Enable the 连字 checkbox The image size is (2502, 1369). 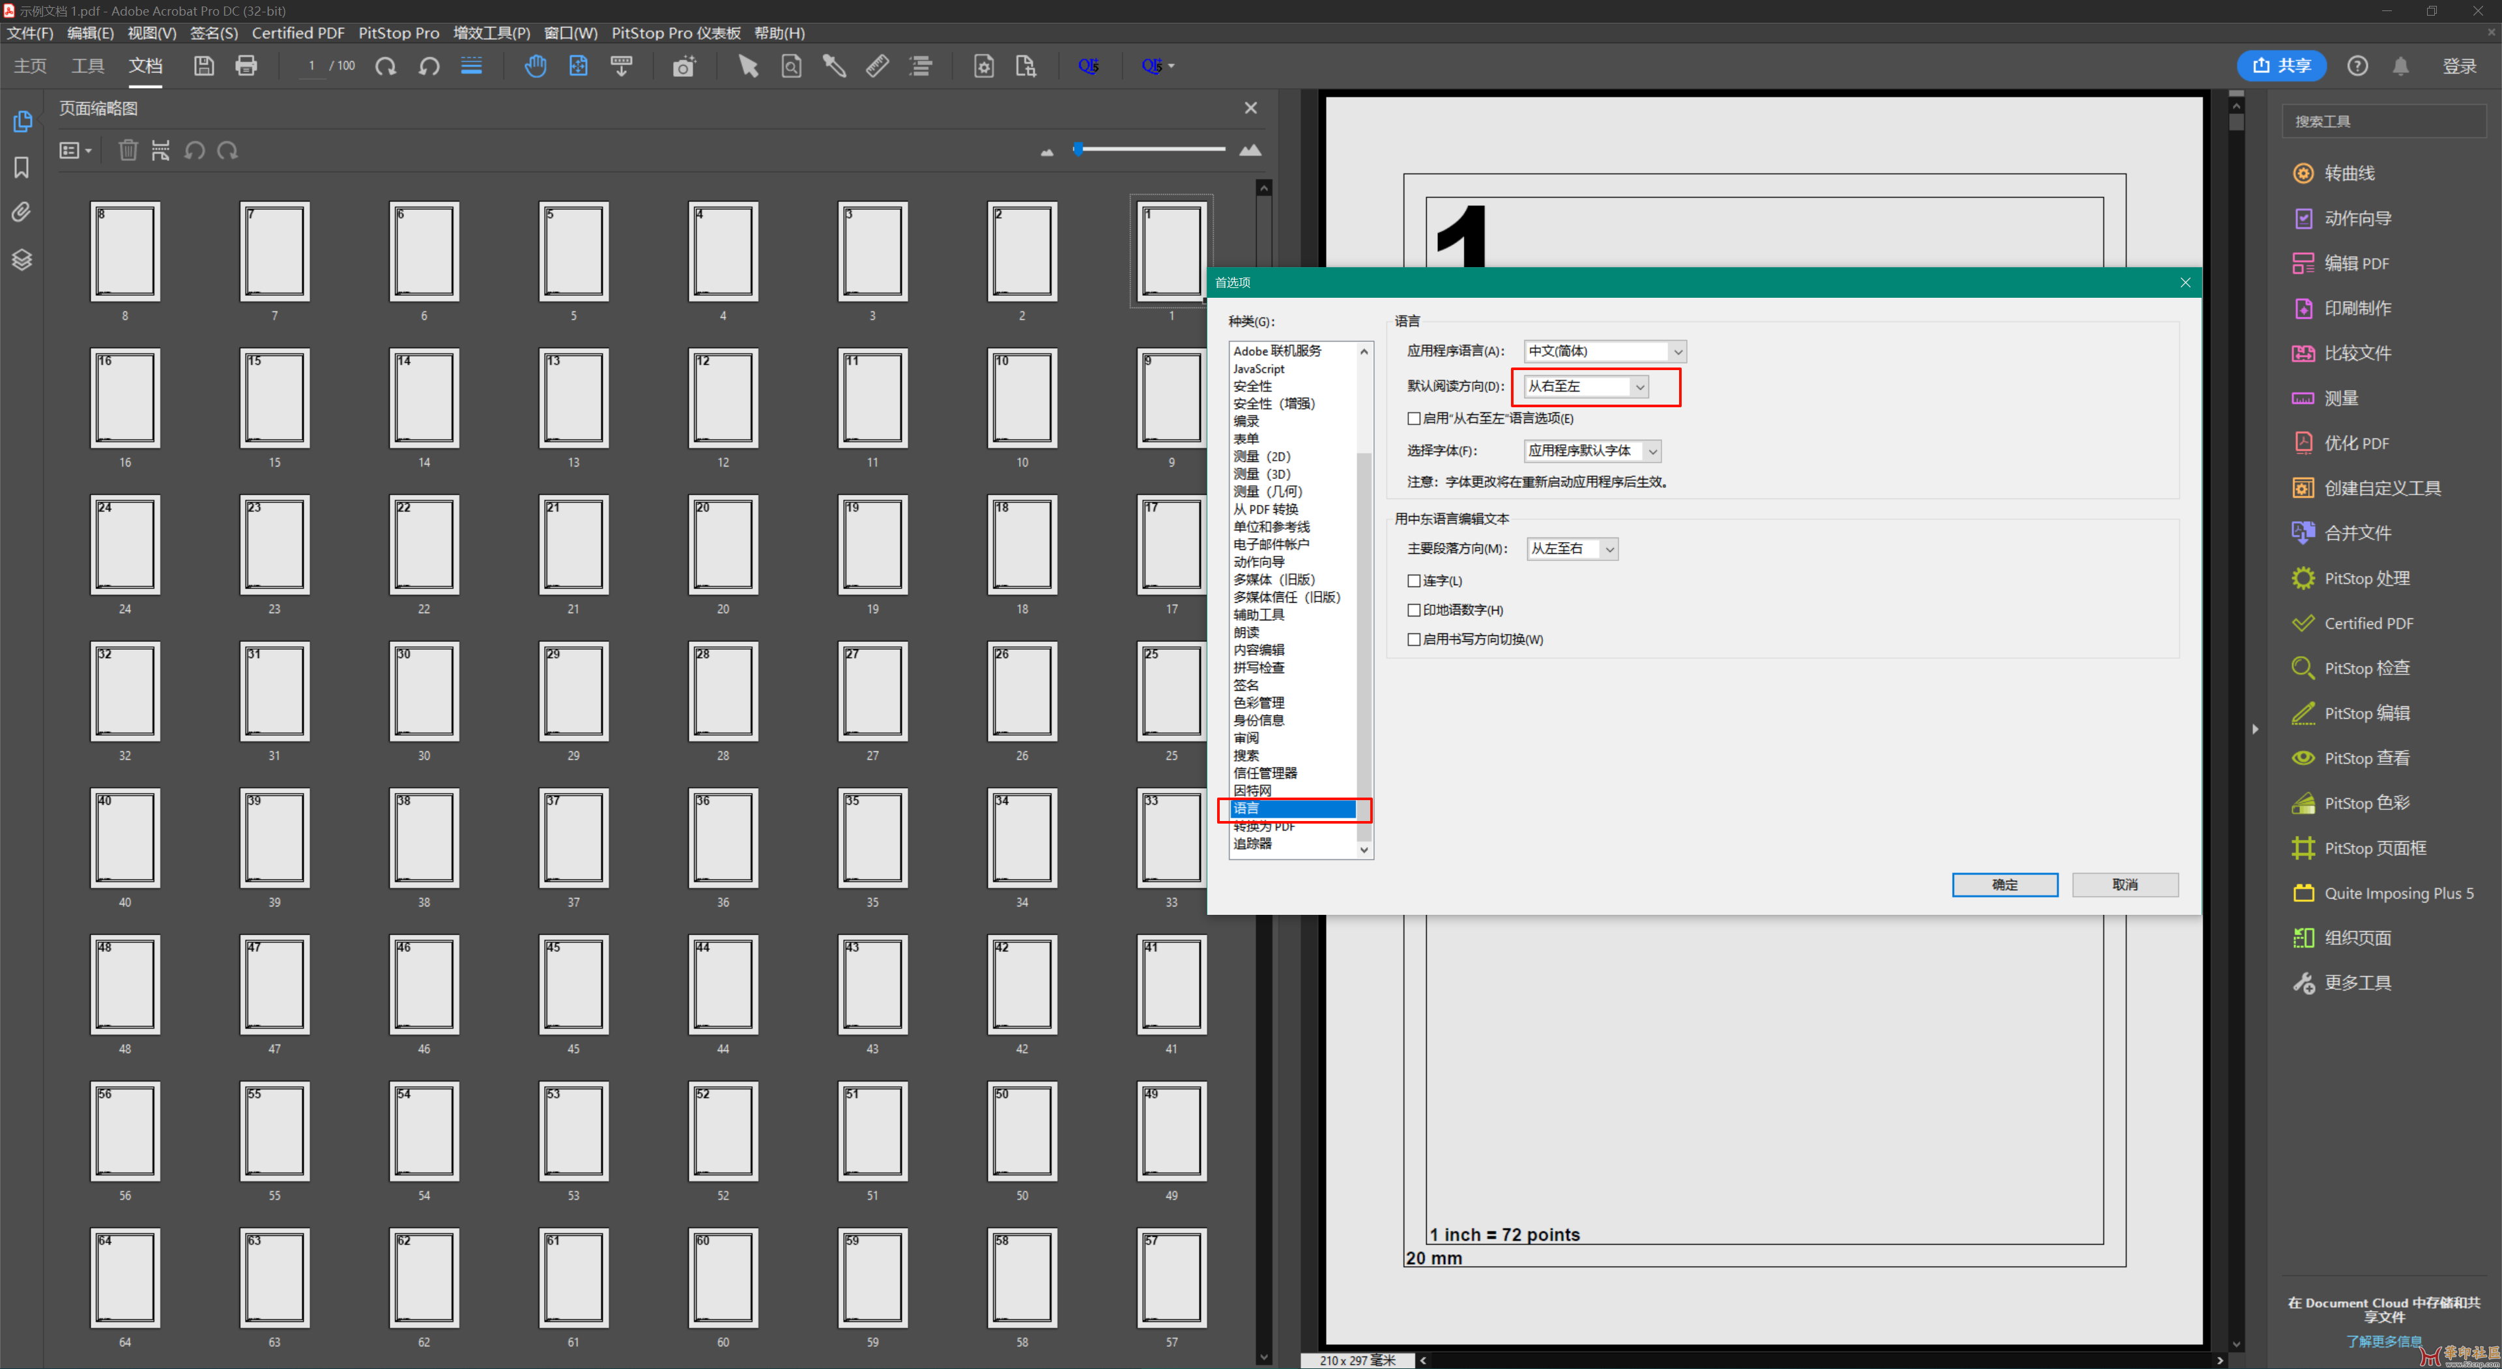pos(1414,581)
